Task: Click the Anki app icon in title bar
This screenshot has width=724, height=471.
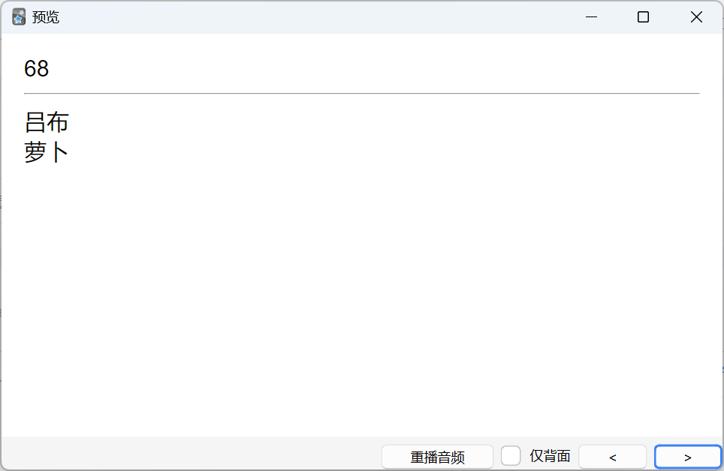Action: pos(19,17)
